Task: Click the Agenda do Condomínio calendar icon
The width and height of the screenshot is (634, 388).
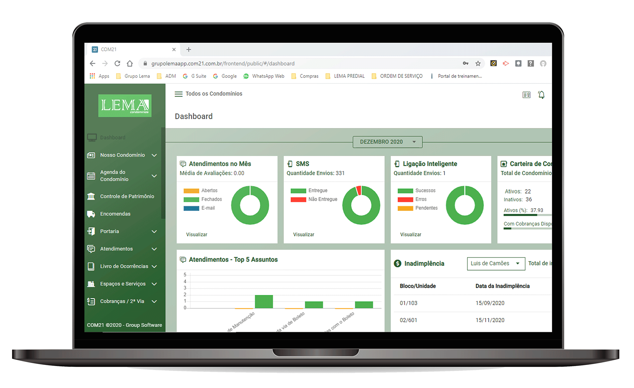Action: coord(91,176)
